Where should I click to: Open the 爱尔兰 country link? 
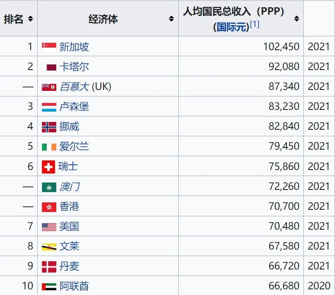[74, 147]
